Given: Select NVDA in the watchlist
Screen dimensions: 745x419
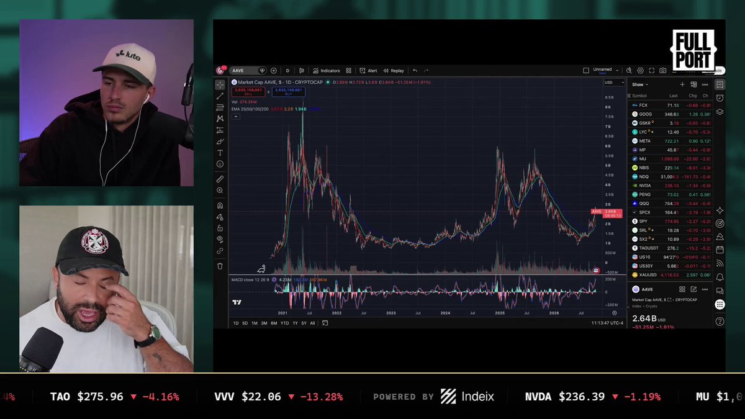Looking at the screenshot, I should [x=670, y=186].
